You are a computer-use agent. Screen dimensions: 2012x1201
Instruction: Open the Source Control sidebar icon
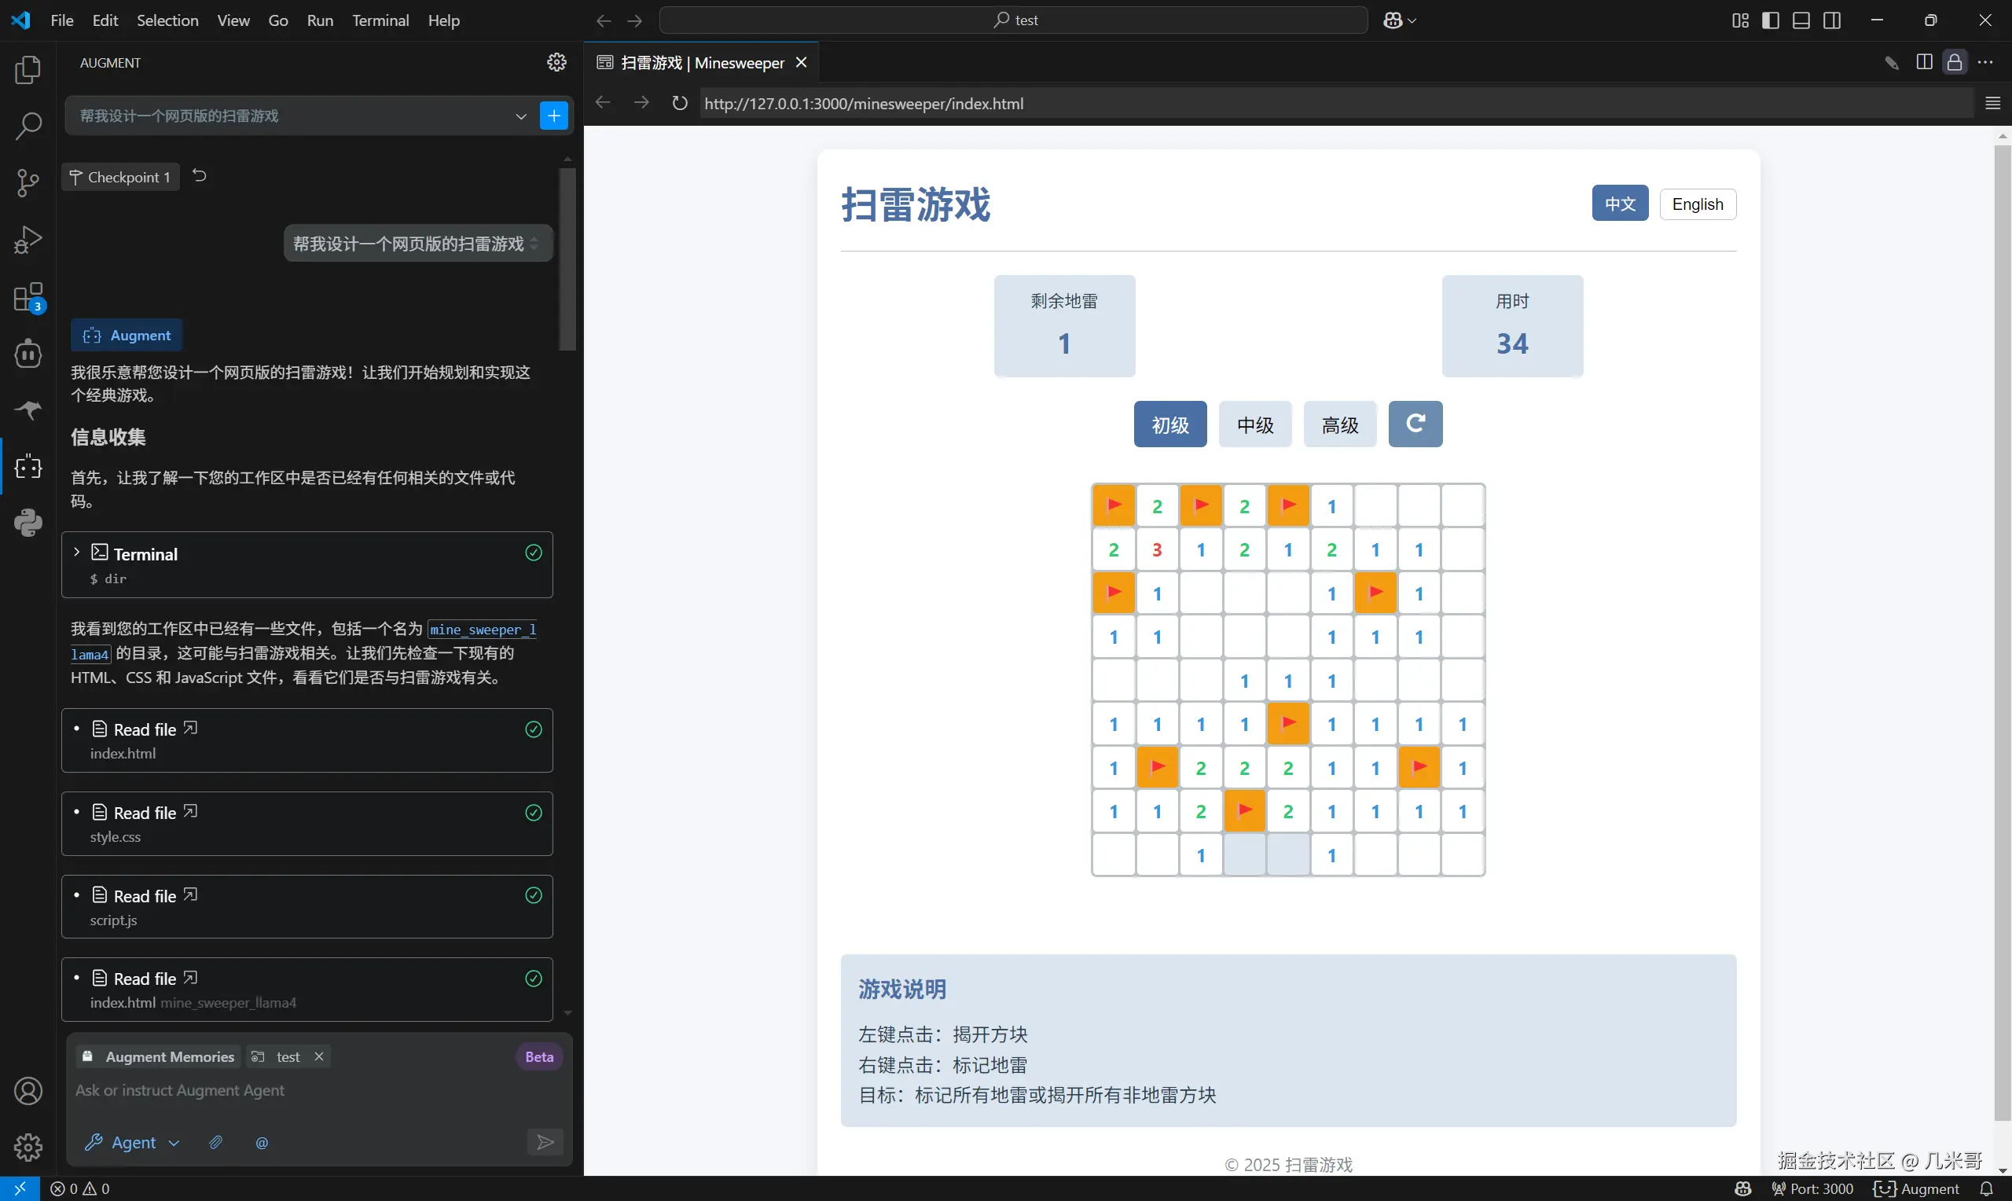[x=27, y=183]
